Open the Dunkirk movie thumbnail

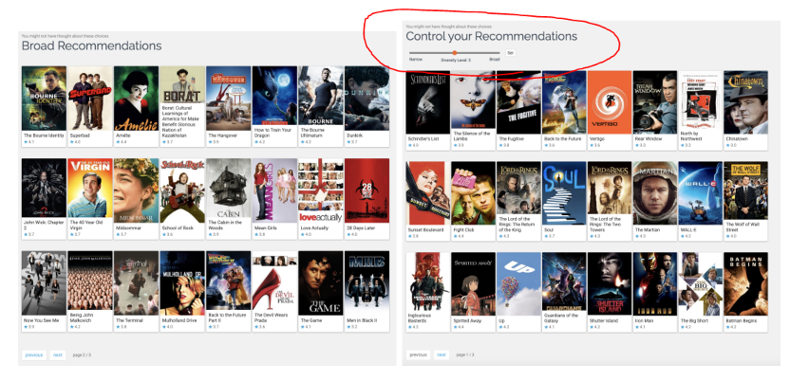(367, 97)
